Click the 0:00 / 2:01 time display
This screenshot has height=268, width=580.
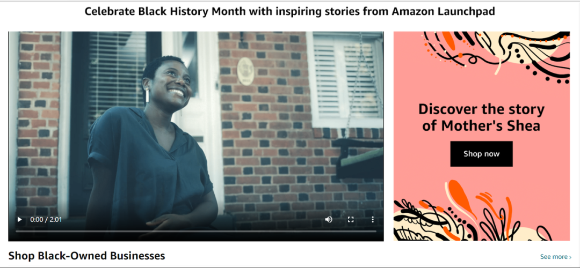coord(46,220)
